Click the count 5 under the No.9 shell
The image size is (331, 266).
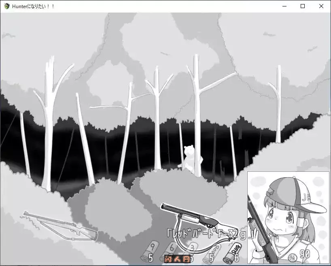(x=151, y=257)
